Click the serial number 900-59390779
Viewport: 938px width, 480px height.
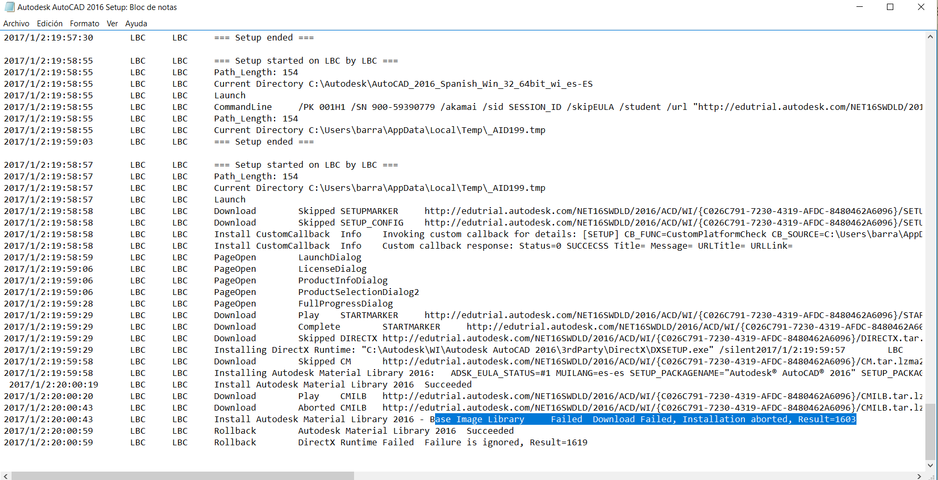click(x=404, y=107)
